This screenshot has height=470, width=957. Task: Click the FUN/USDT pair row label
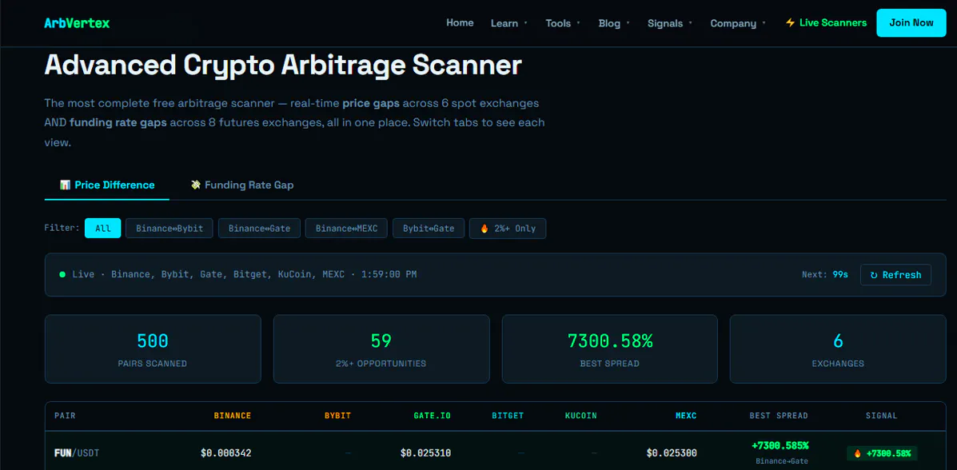pos(77,453)
